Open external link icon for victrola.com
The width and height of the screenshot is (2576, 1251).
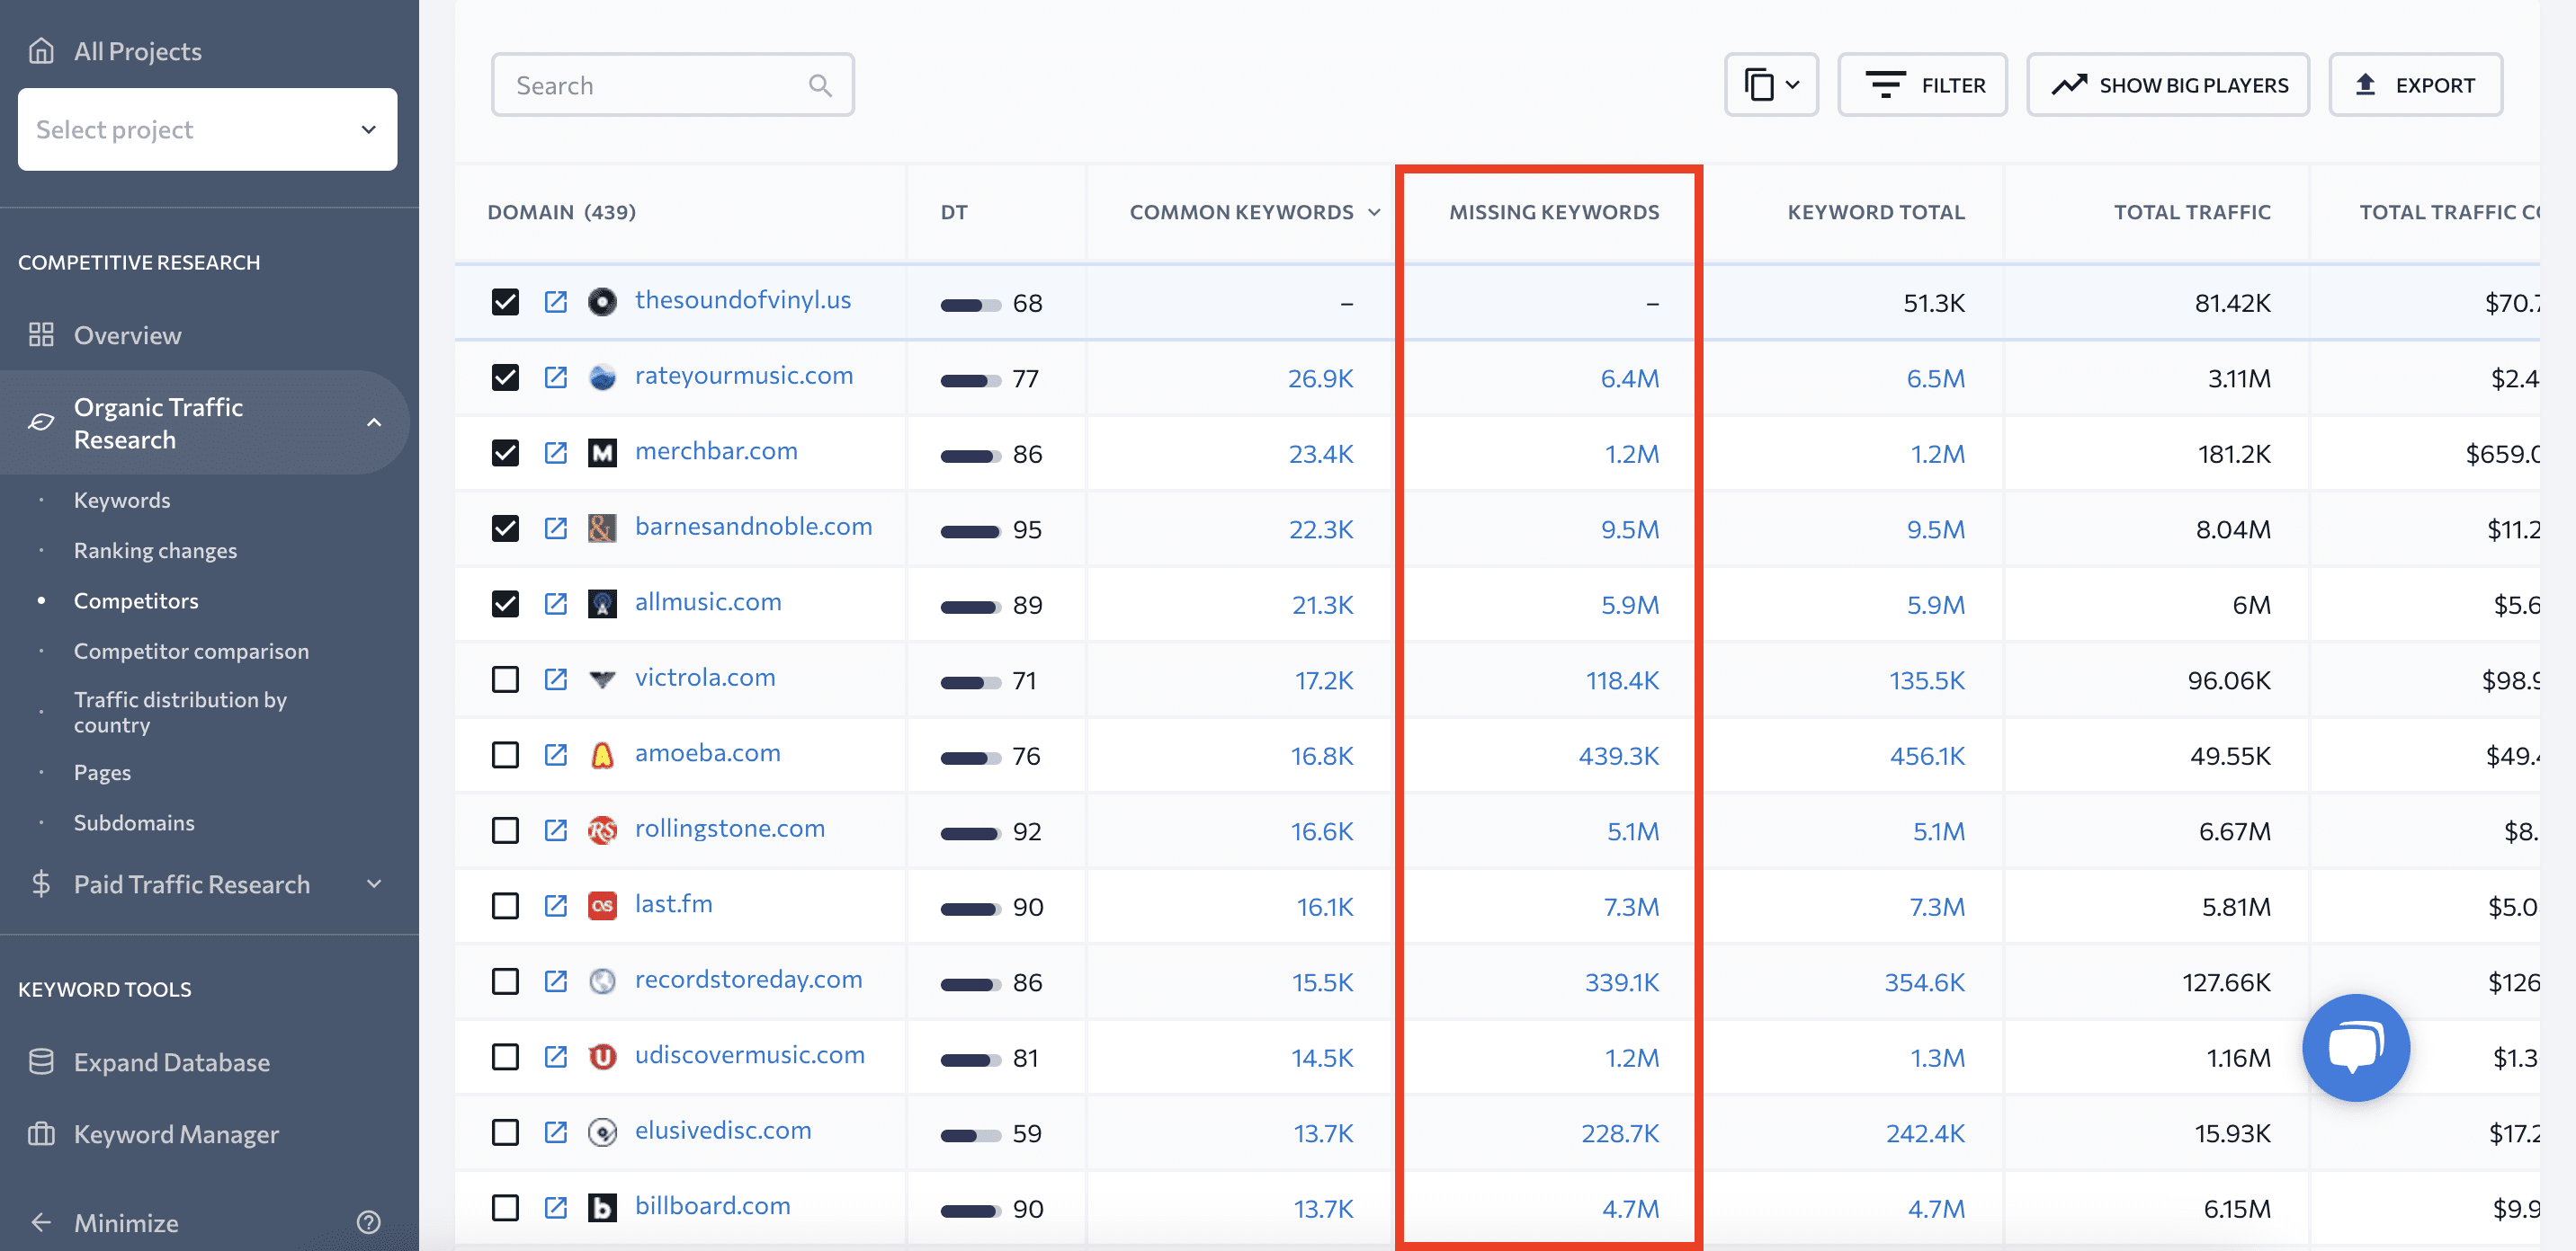[x=556, y=679]
